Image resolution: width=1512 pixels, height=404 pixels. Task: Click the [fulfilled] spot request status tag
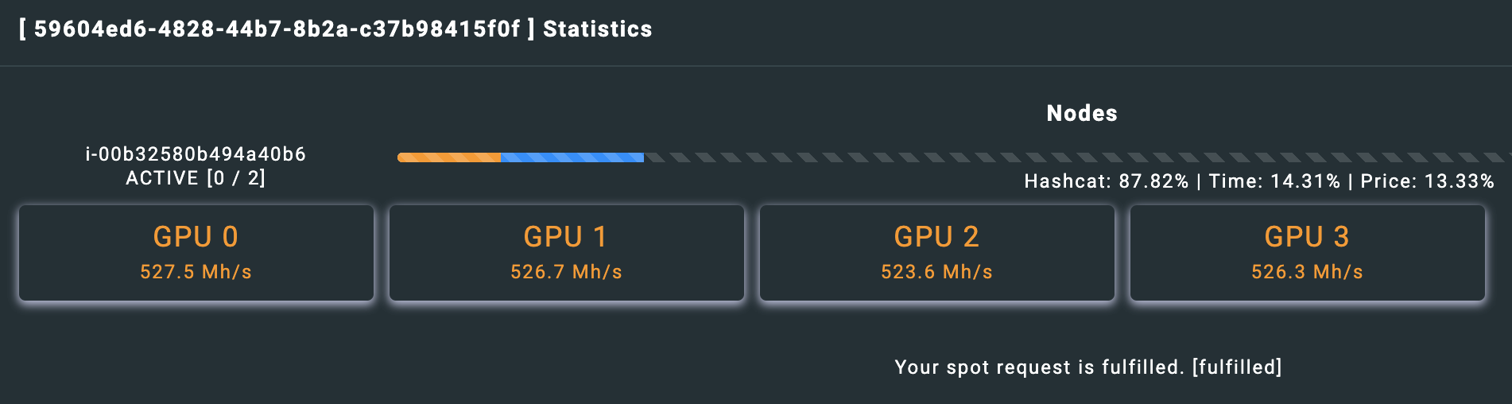pyautogui.click(x=1237, y=367)
